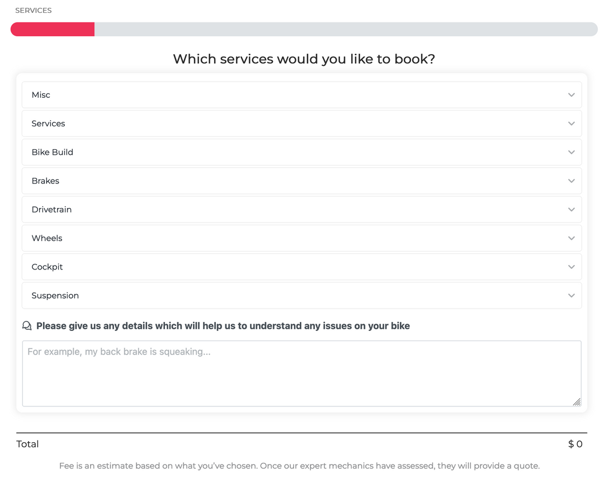
Task: Open the Brakes section label
Action: pos(45,181)
